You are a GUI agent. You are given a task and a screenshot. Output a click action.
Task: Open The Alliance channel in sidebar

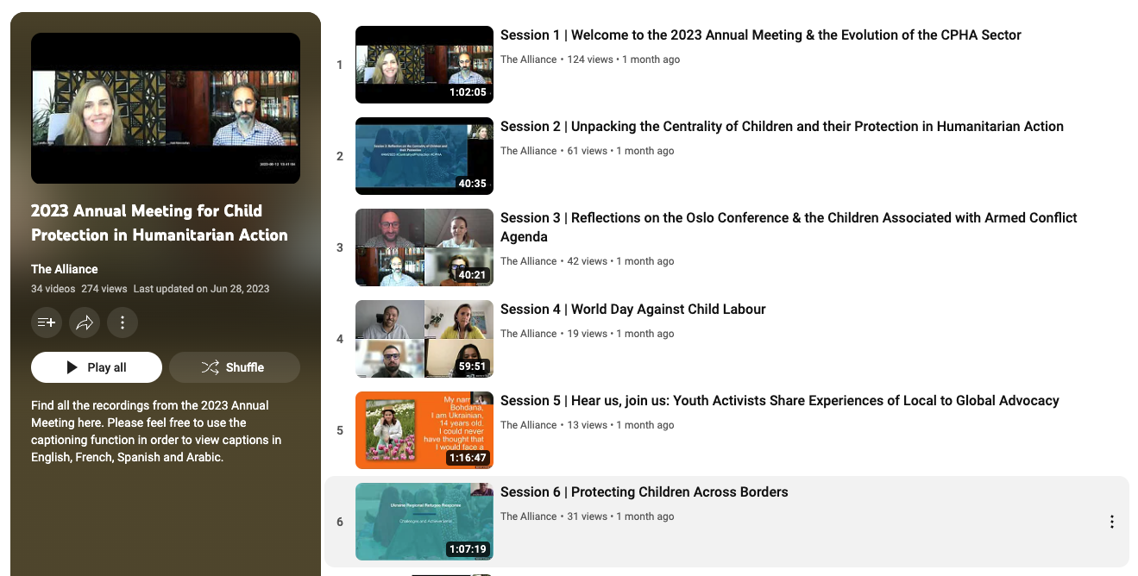[x=65, y=269]
